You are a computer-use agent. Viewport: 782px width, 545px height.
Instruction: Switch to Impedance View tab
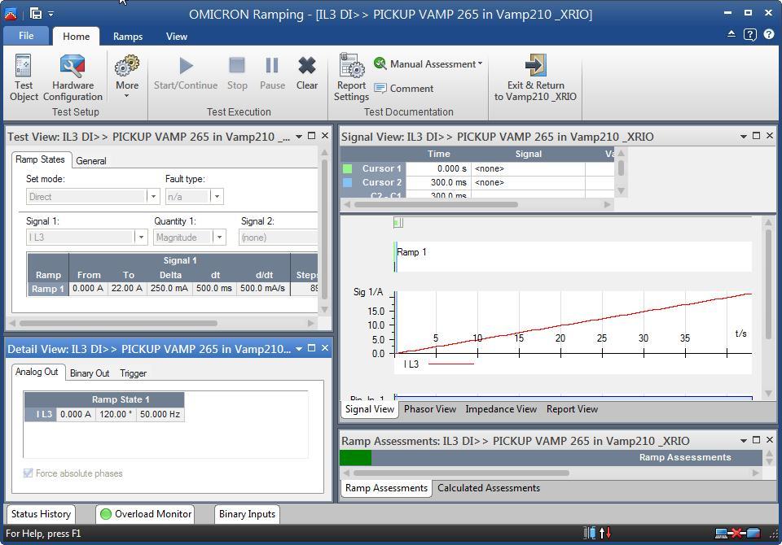501,409
